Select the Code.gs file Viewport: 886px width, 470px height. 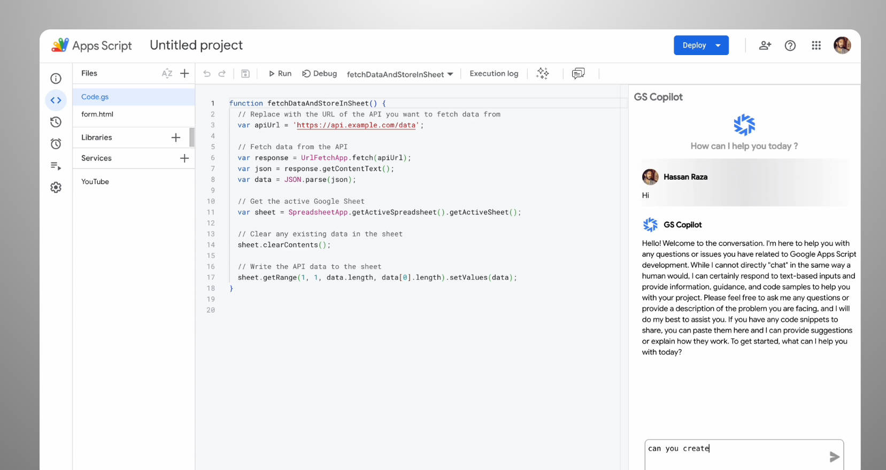pyautogui.click(x=95, y=97)
